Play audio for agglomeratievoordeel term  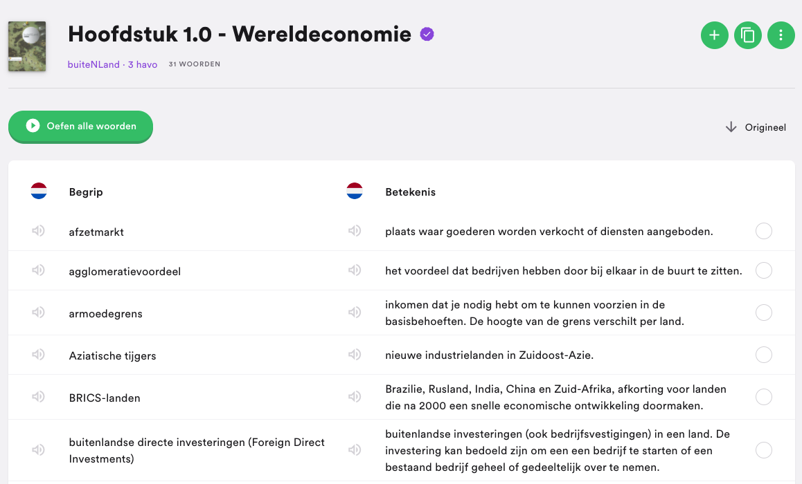coord(38,270)
